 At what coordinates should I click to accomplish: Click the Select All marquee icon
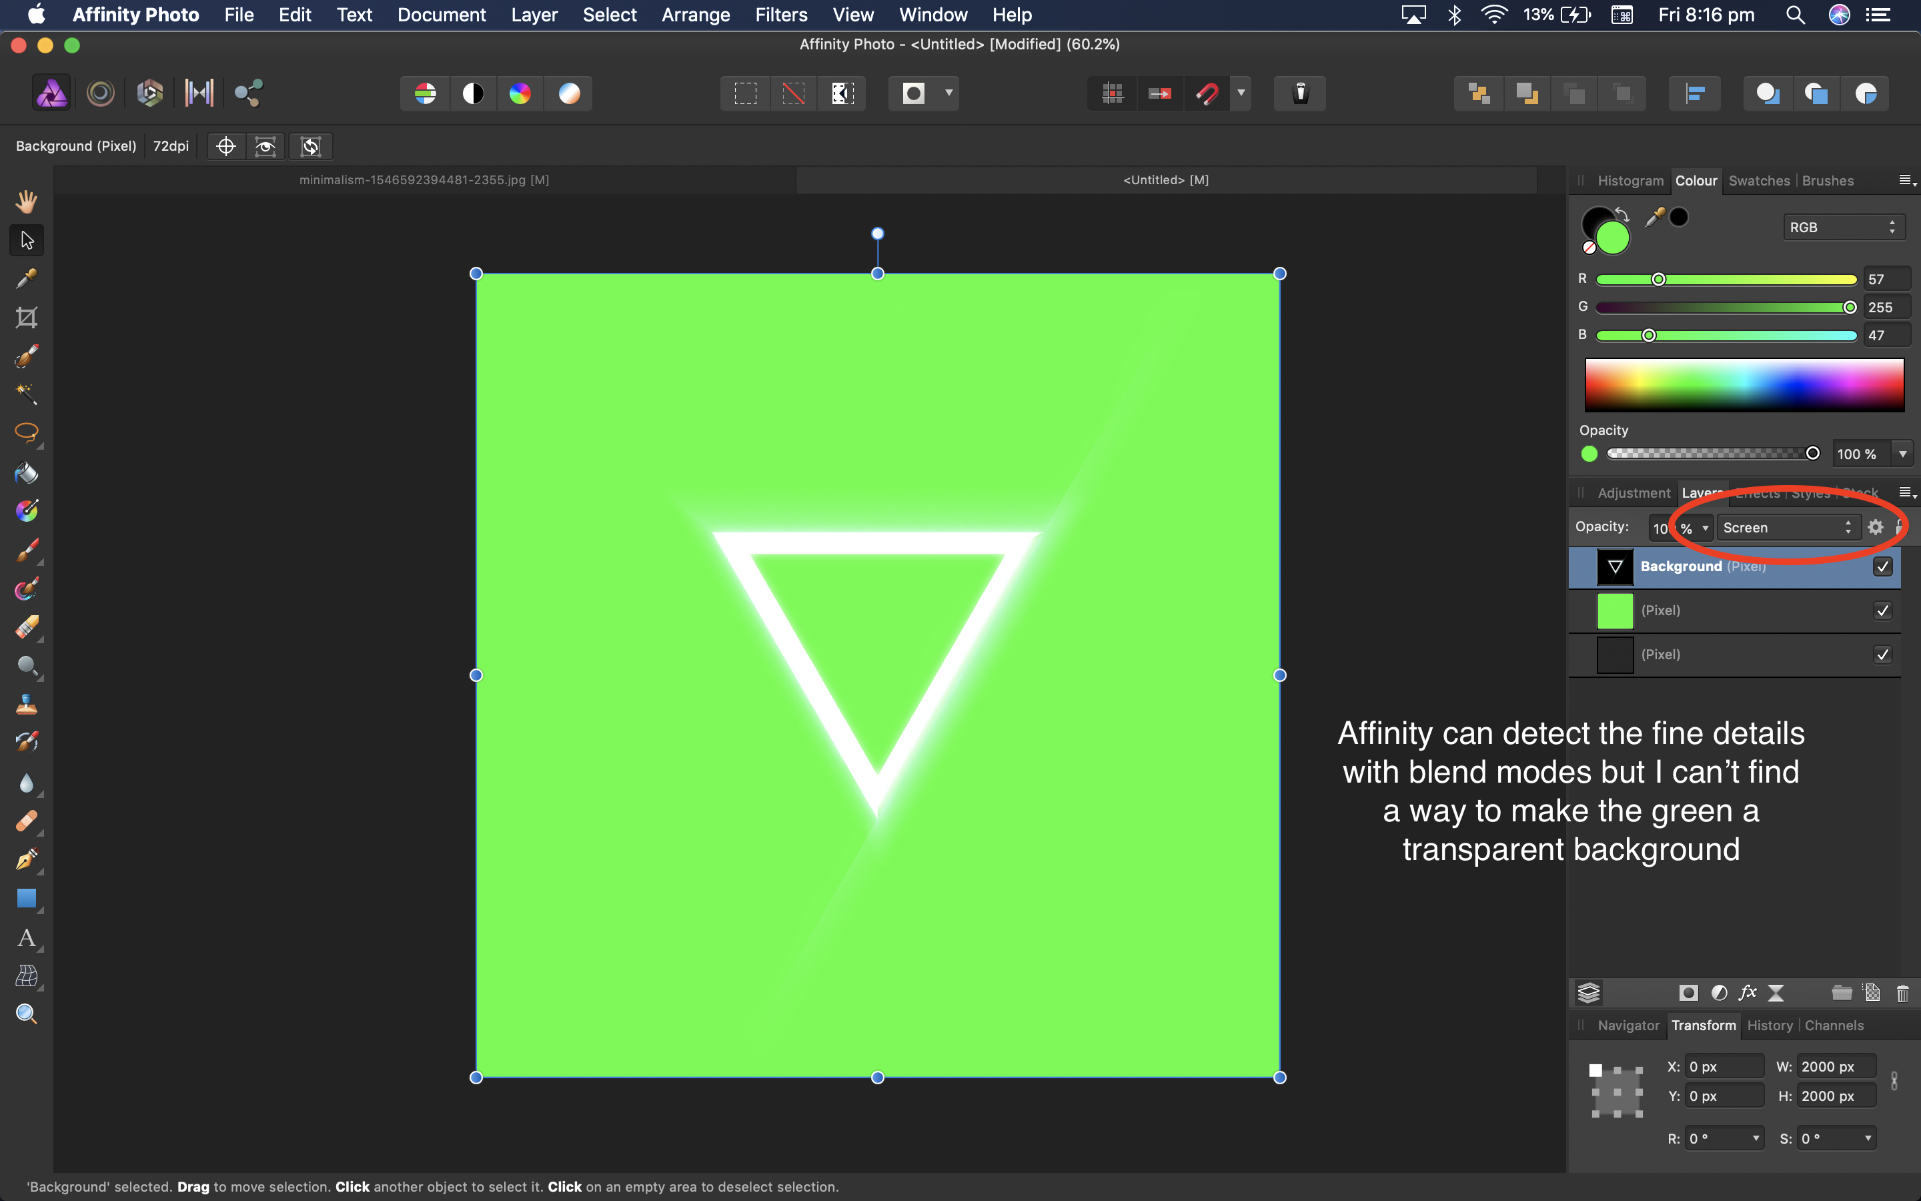click(x=745, y=93)
